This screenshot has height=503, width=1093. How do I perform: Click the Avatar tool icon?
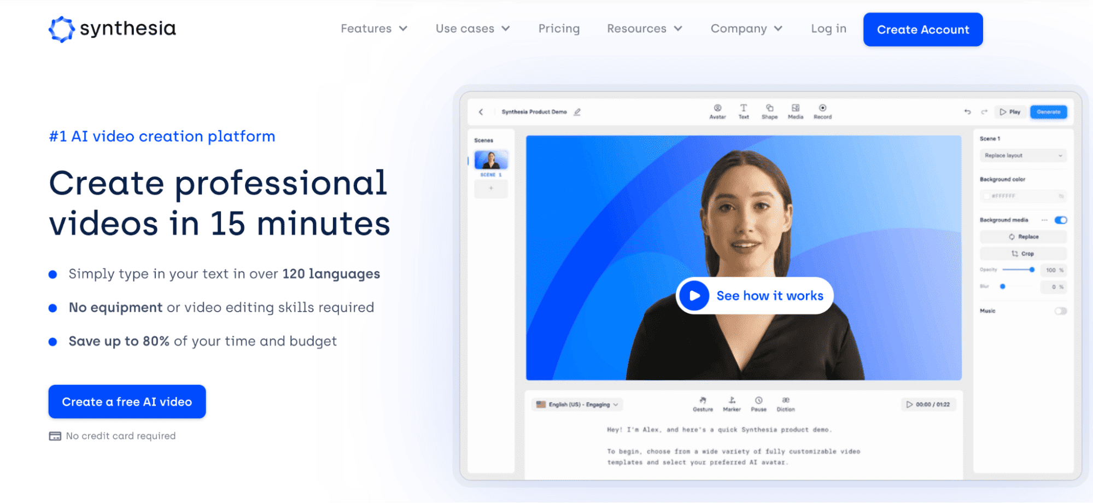click(x=717, y=108)
